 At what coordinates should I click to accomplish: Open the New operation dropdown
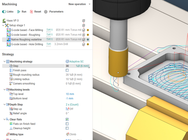click(x=80, y=4)
